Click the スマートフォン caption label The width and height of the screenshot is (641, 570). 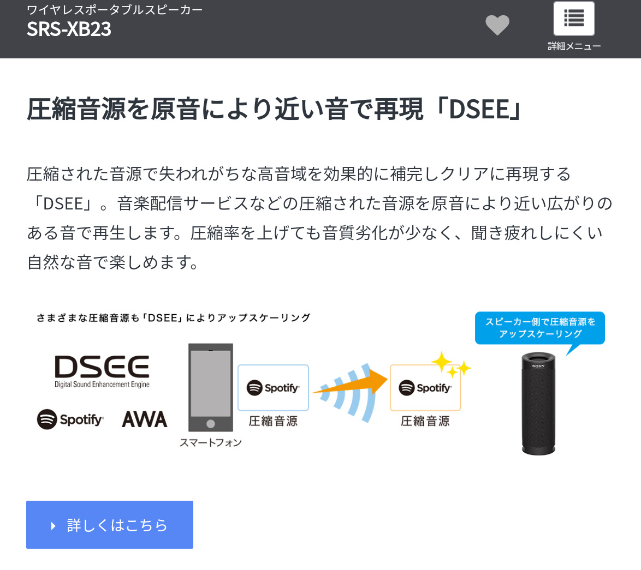pyautogui.click(x=211, y=442)
